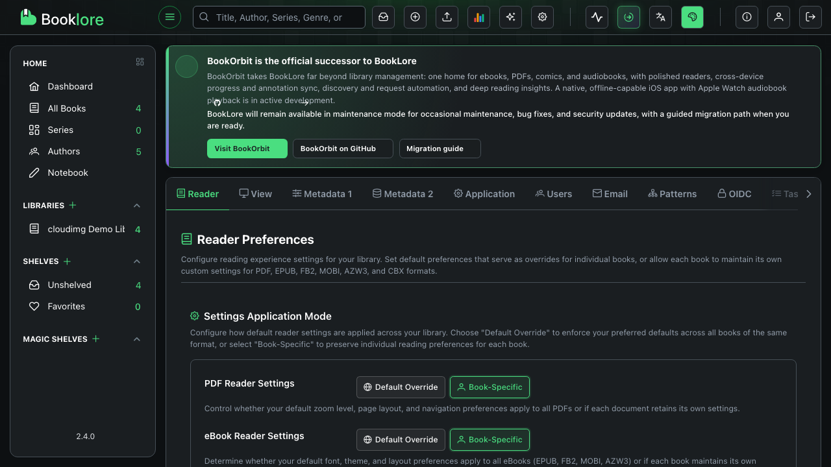831x467 pixels.
Task: Toggle the sidebar with the hamburger menu button
Action: (169, 17)
